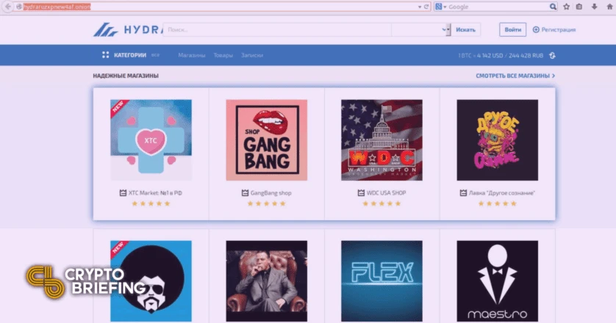
Task: Open the afro-hair avatar shop thumbnail
Action: (151, 281)
